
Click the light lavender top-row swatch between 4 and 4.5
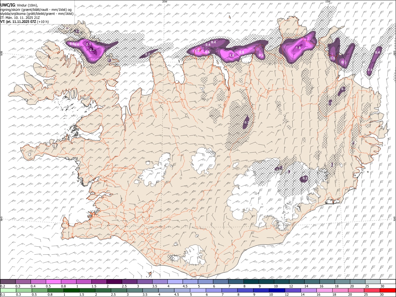pos(175,282)
